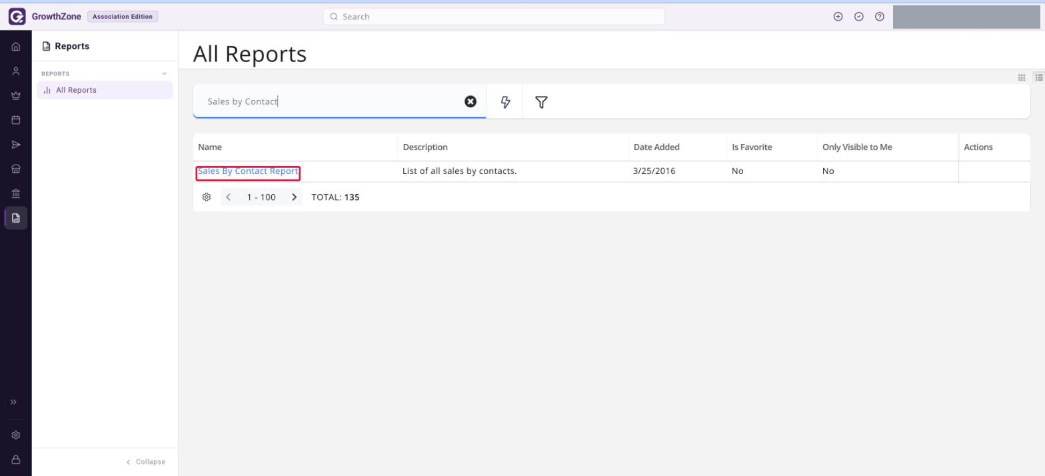The width and height of the screenshot is (1045, 476).
Task: Clear the report search with the X icon
Action: click(471, 101)
